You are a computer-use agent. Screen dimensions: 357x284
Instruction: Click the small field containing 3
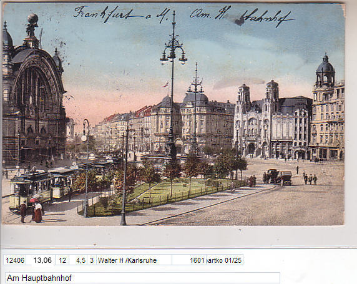pos(92,260)
